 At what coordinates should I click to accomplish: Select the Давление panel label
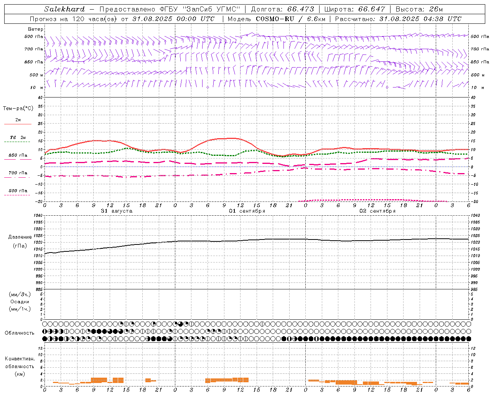click(x=20, y=237)
